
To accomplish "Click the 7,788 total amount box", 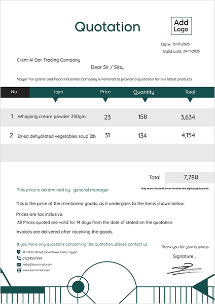I will coord(190,177).
